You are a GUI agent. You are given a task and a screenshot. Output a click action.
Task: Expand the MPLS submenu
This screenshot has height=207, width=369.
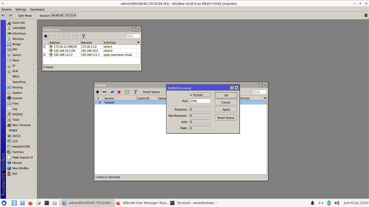[x=22, y=77]
